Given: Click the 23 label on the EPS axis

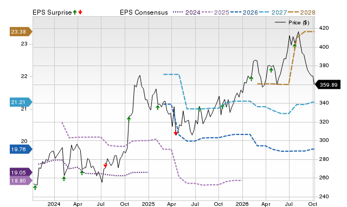Looking at the screenshot, I should tap(24, 44).
